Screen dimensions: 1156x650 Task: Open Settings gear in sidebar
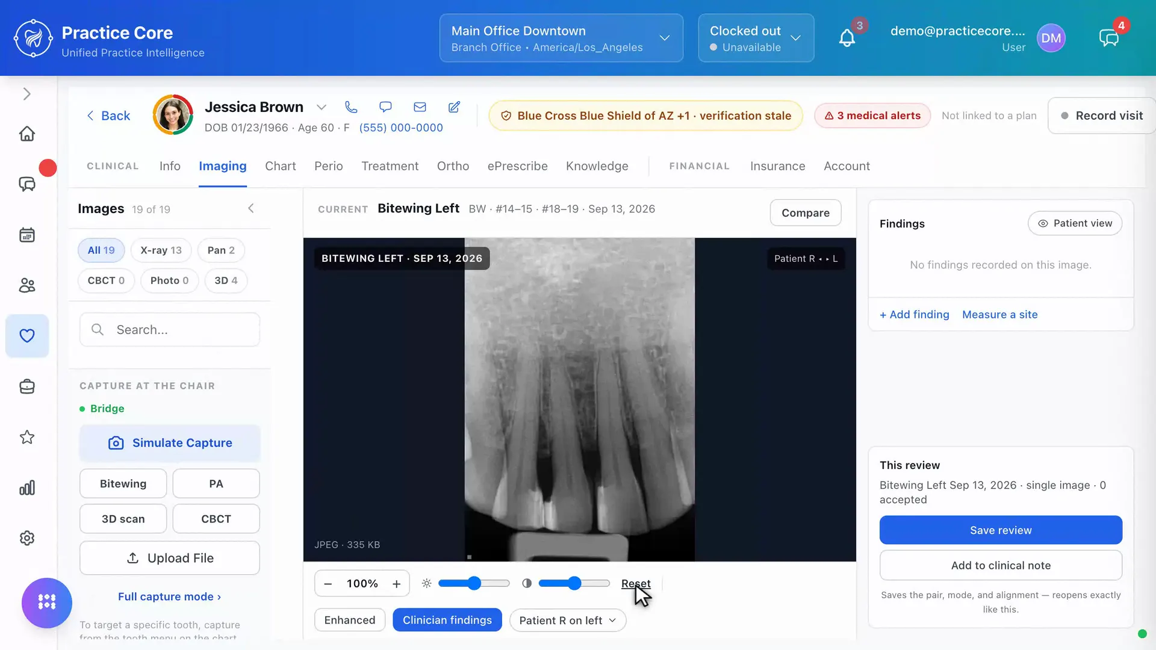pos(27,538)
